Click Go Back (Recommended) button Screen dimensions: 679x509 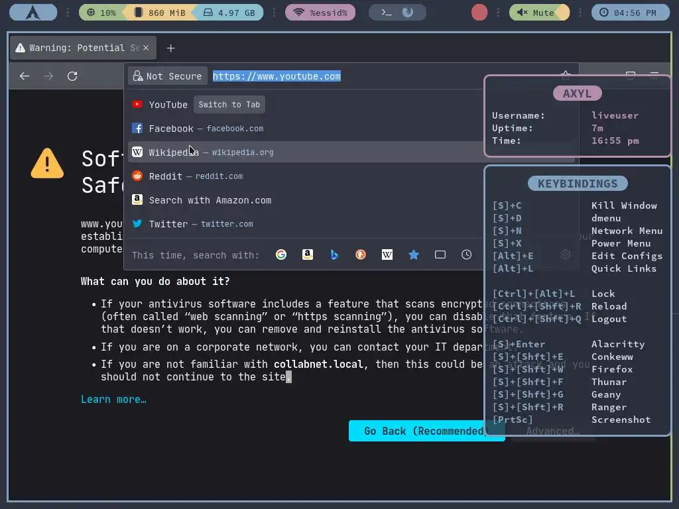click(x=426, y=431)
